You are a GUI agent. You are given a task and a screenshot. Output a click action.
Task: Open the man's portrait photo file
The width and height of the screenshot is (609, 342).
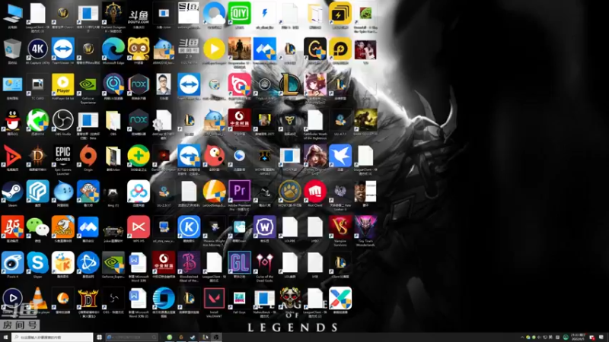click(x=164, y=85)
